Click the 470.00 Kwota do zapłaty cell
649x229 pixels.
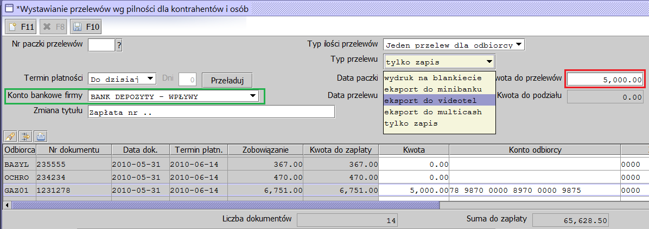341,178
